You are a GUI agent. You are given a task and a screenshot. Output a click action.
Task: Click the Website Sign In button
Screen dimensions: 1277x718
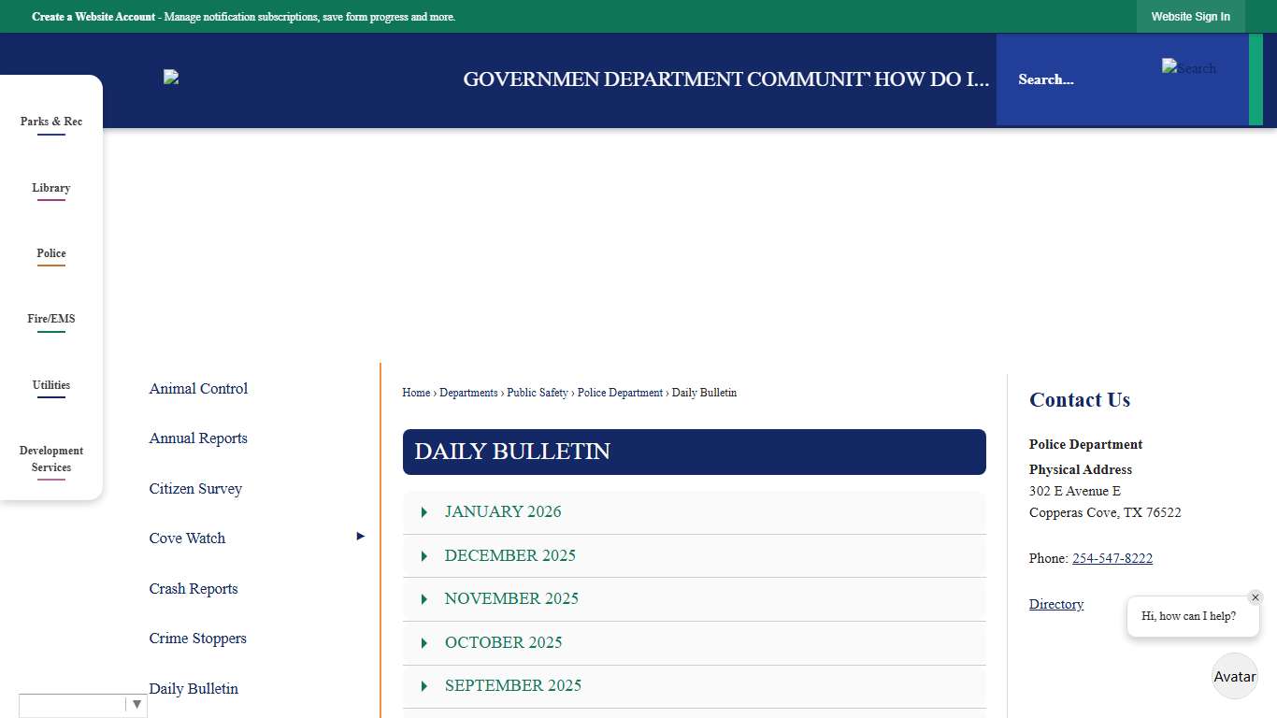point(1190,16)
